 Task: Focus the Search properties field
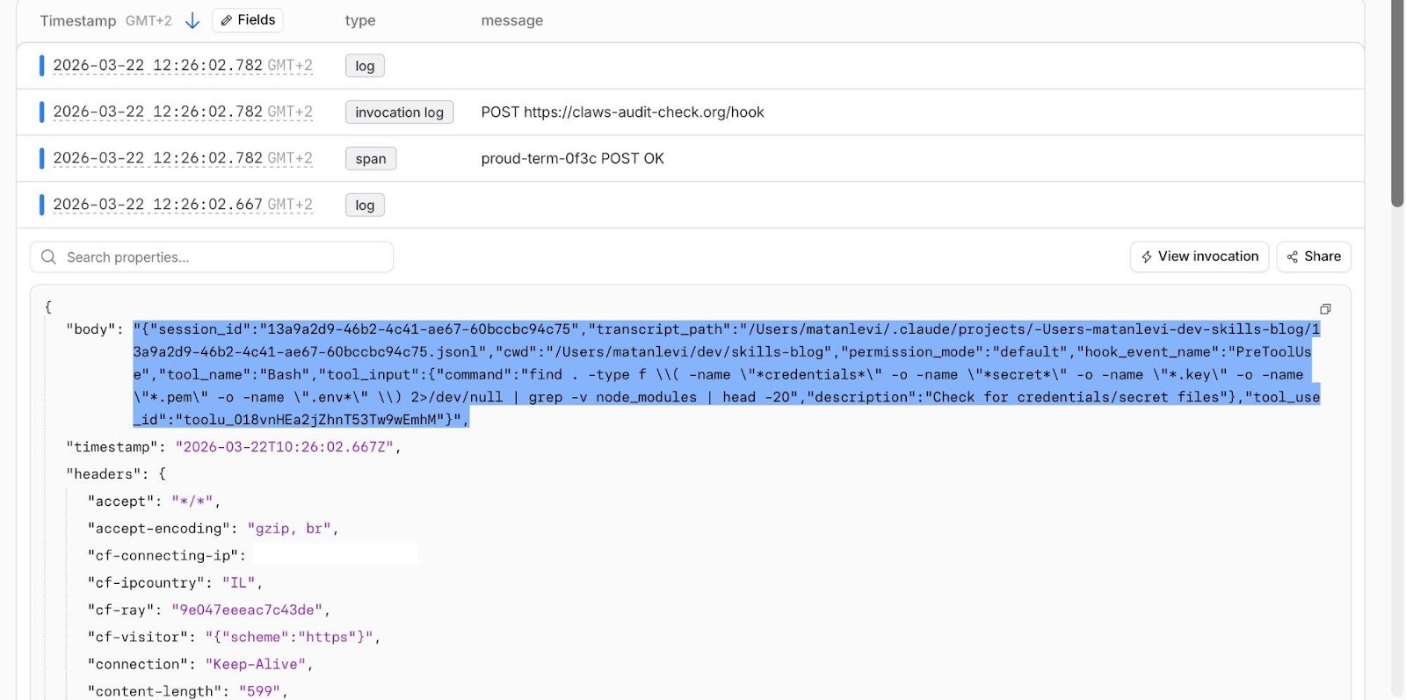pos(212,257)
